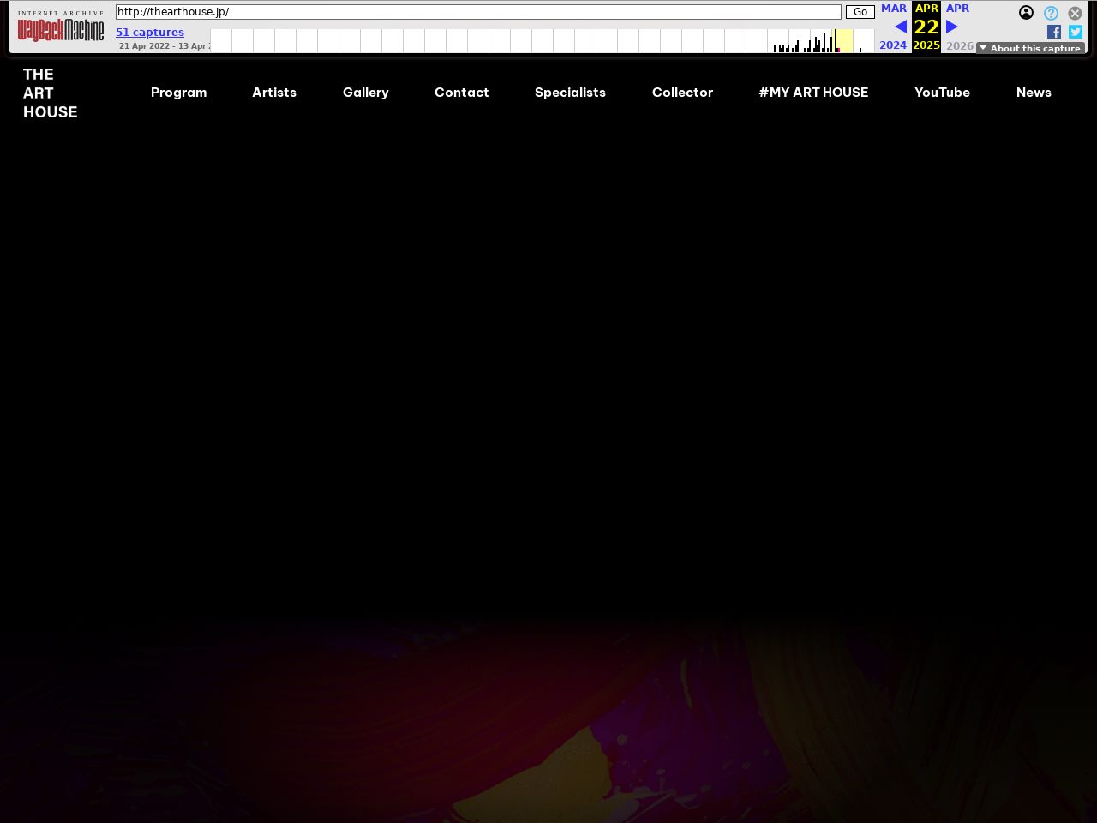1097x823 pixels.
Task: Click the Wayback Machine logo
Action: click(x=61, y=30)
